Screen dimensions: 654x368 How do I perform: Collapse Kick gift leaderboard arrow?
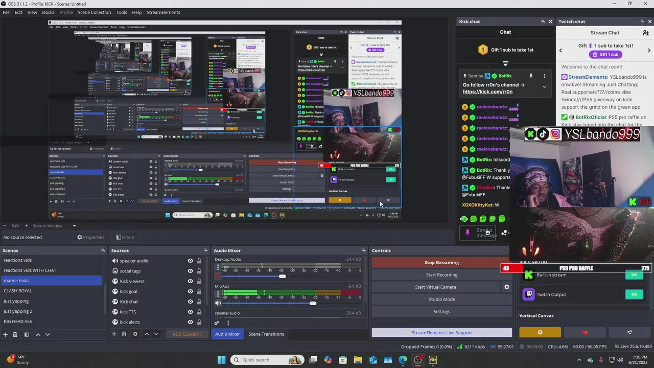pos(505,64)
